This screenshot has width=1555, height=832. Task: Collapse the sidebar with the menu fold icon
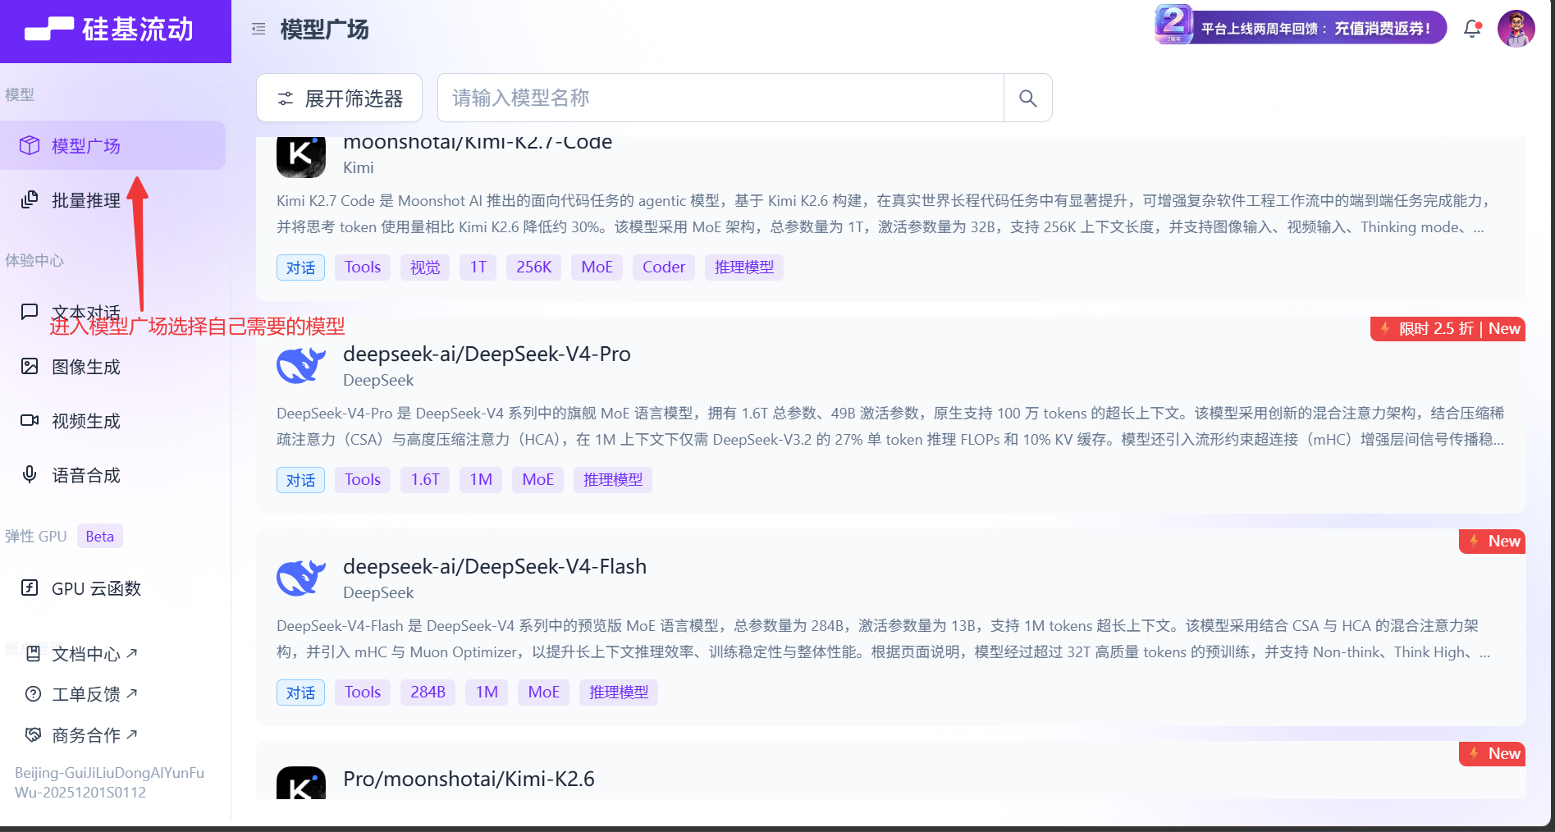point(258,30)
